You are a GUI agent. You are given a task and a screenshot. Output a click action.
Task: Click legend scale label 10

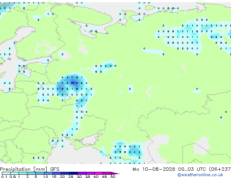click(x=46, y=177)
